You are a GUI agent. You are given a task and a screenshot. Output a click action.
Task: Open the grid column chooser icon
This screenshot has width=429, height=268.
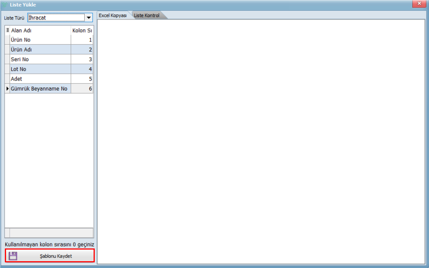(x=7, y=30)
